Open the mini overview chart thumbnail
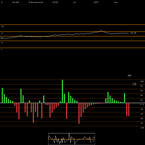Screen dimensions: 145x145 tap(72, 139)
